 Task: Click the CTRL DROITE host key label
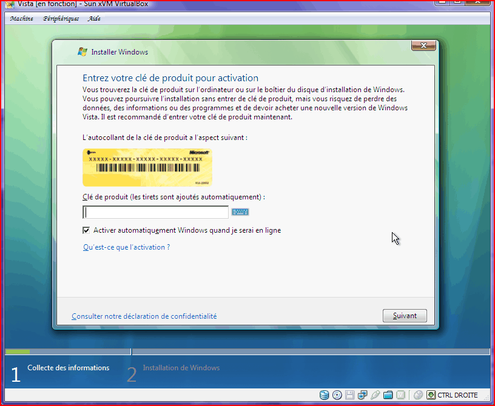(457, 395)
